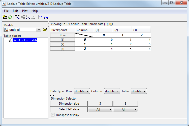Screen dimensions: 189x126
Task: Click first Dimension size value 3
Action: point(100,104)
